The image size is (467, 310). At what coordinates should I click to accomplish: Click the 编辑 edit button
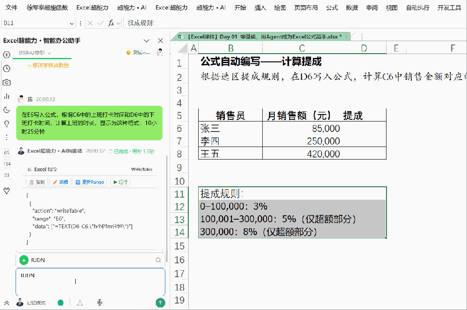[x=61, y=182]
